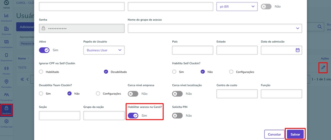
Task: Toggle the switch beside pt-BR dropdown
Action: tap(266, 6)
